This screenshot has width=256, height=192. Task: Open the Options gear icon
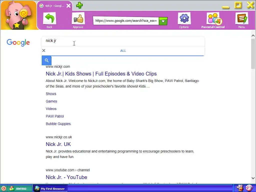(x=184, y=18)
